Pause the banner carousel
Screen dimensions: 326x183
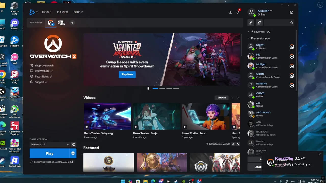[148, 88]
